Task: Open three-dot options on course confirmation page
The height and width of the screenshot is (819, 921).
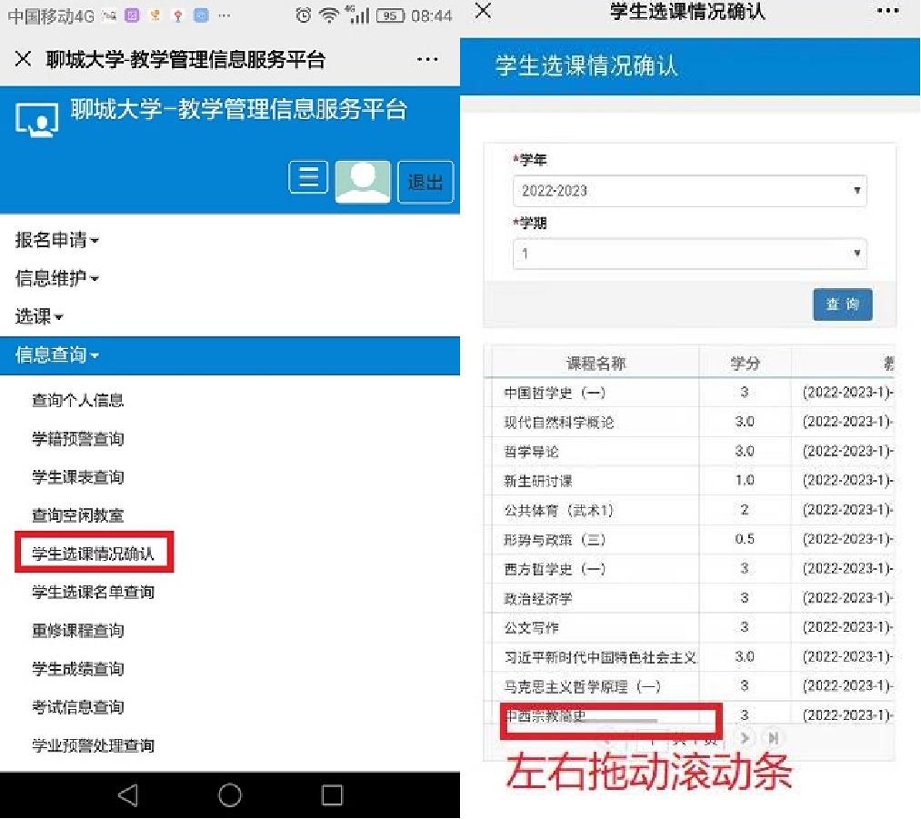Action: 887,11
